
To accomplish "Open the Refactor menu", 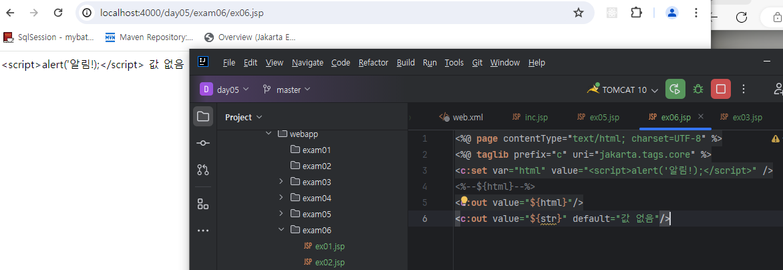I will (373, 62).
